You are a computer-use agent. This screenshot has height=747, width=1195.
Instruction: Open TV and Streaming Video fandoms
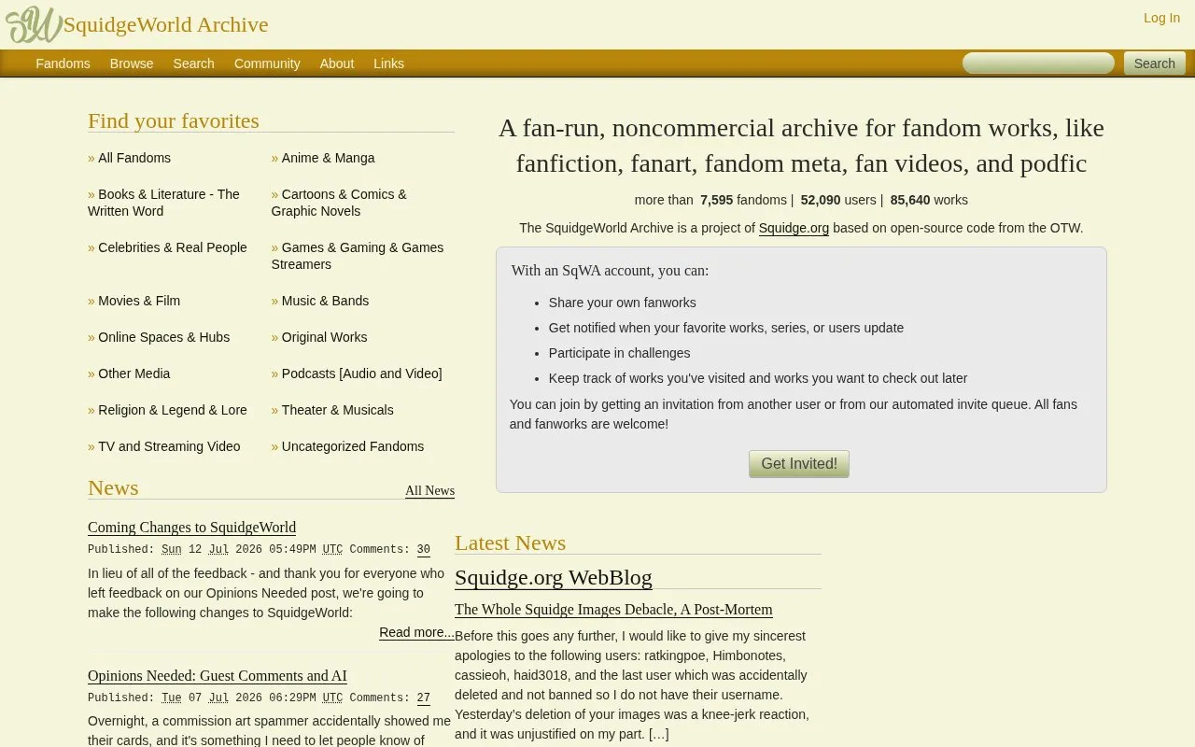tap(169, 446)
